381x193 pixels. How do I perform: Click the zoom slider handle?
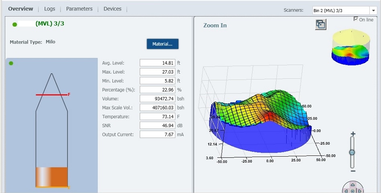pyautogui.click(x=352, y=152)
